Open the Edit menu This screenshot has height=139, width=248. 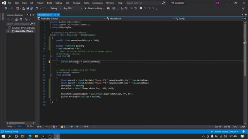tap(17, 3)
